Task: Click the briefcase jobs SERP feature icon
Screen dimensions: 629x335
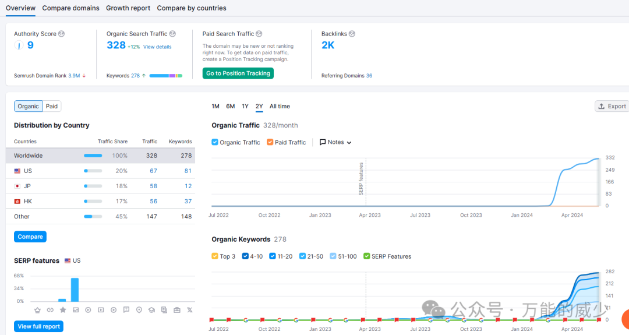Action: (x=176, y=310)
